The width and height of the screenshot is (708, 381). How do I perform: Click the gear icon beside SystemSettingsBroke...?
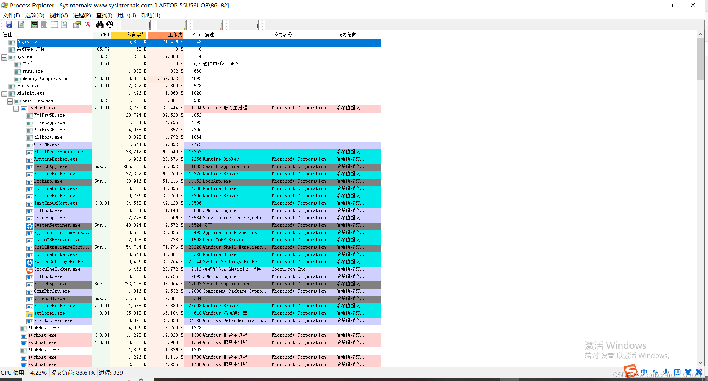tap(30, 262)
